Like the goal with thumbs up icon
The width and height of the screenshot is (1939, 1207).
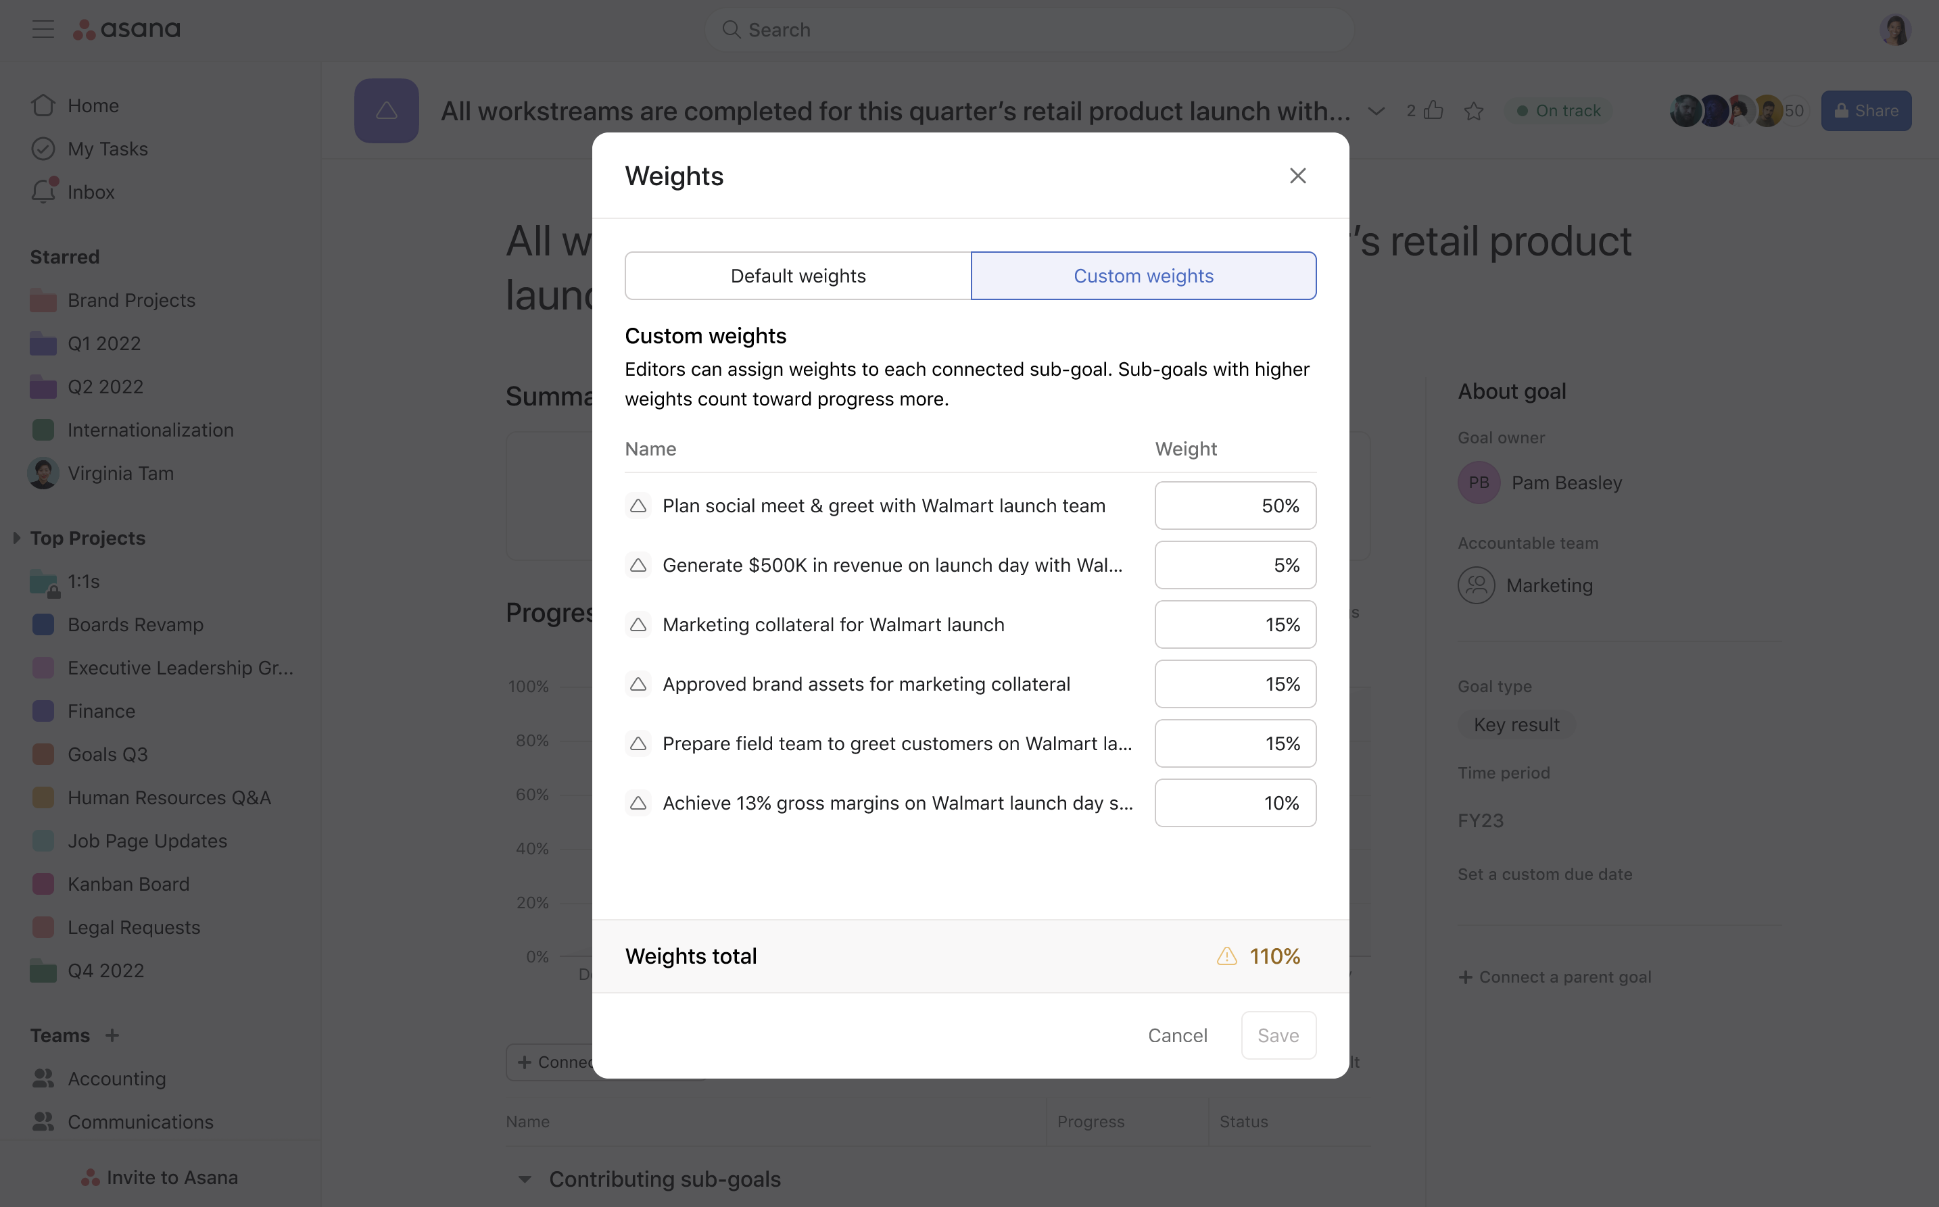(1434, 109)
